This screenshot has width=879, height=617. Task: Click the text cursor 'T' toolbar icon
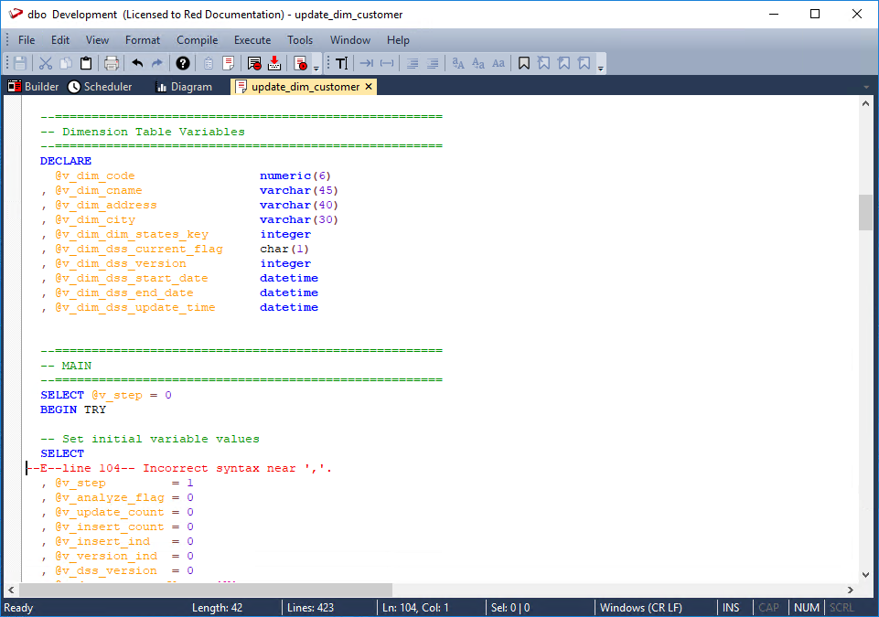pyautogui.click(x=341, y=63)
